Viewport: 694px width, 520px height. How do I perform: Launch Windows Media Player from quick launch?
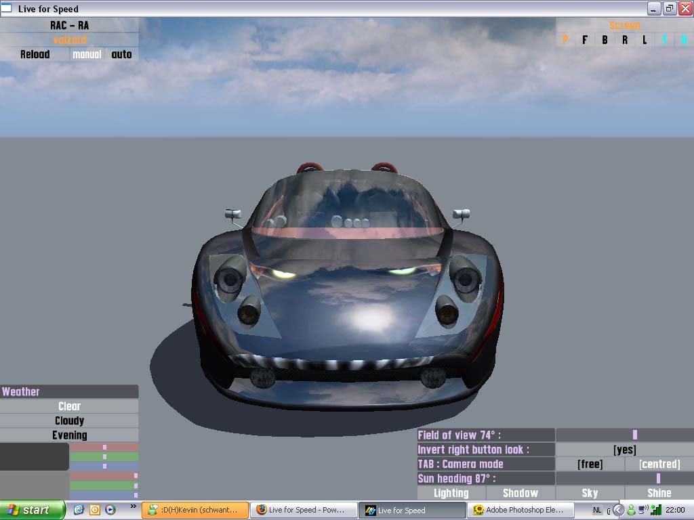pyautogui.click(x=110, y=510)
